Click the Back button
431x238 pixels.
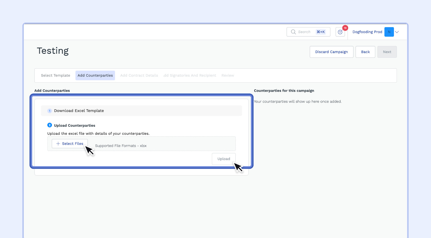tap(365, 52)
